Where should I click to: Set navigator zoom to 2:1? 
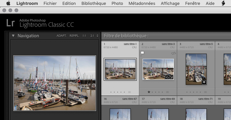92,36
